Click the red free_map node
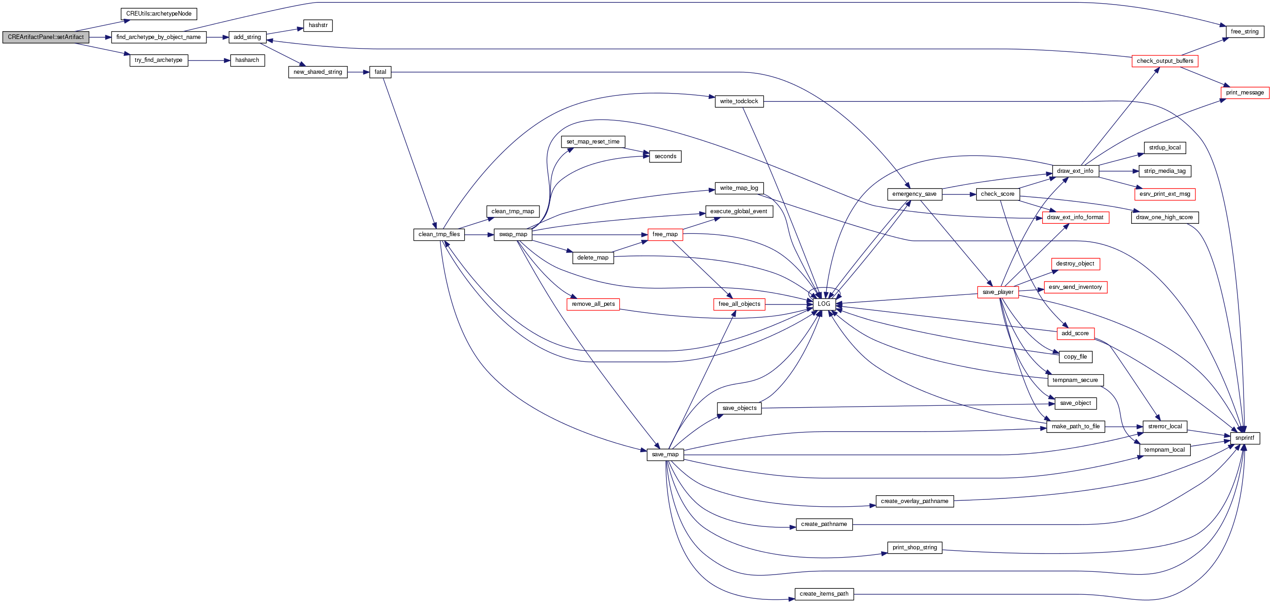This screenshot has width=1272, height=603. [665, 234]
